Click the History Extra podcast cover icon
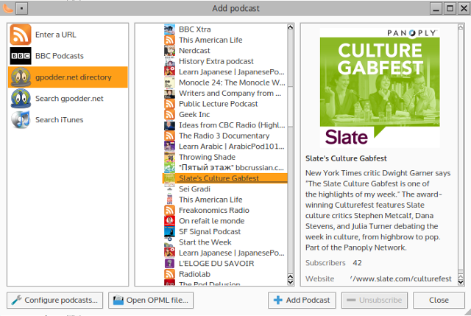This screenshot has height=316, width=471. [x=169, y=61]
